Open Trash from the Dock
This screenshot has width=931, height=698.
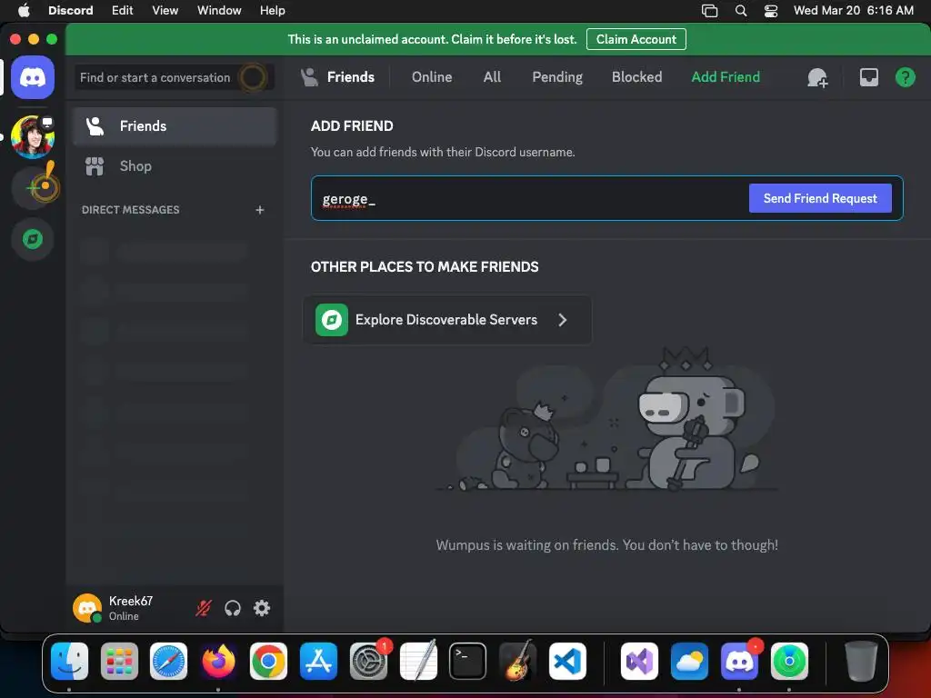coord(861,661)
